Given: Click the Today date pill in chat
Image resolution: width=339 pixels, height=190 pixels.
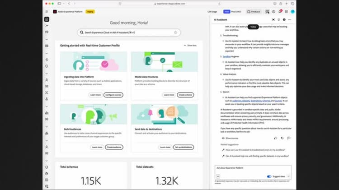Looking at the screenshot, I should pos(253,27).
